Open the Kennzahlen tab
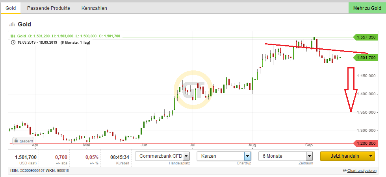 coord(94,8)
